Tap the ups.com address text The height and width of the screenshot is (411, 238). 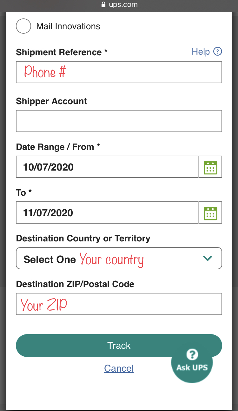[x=123, y=5]
